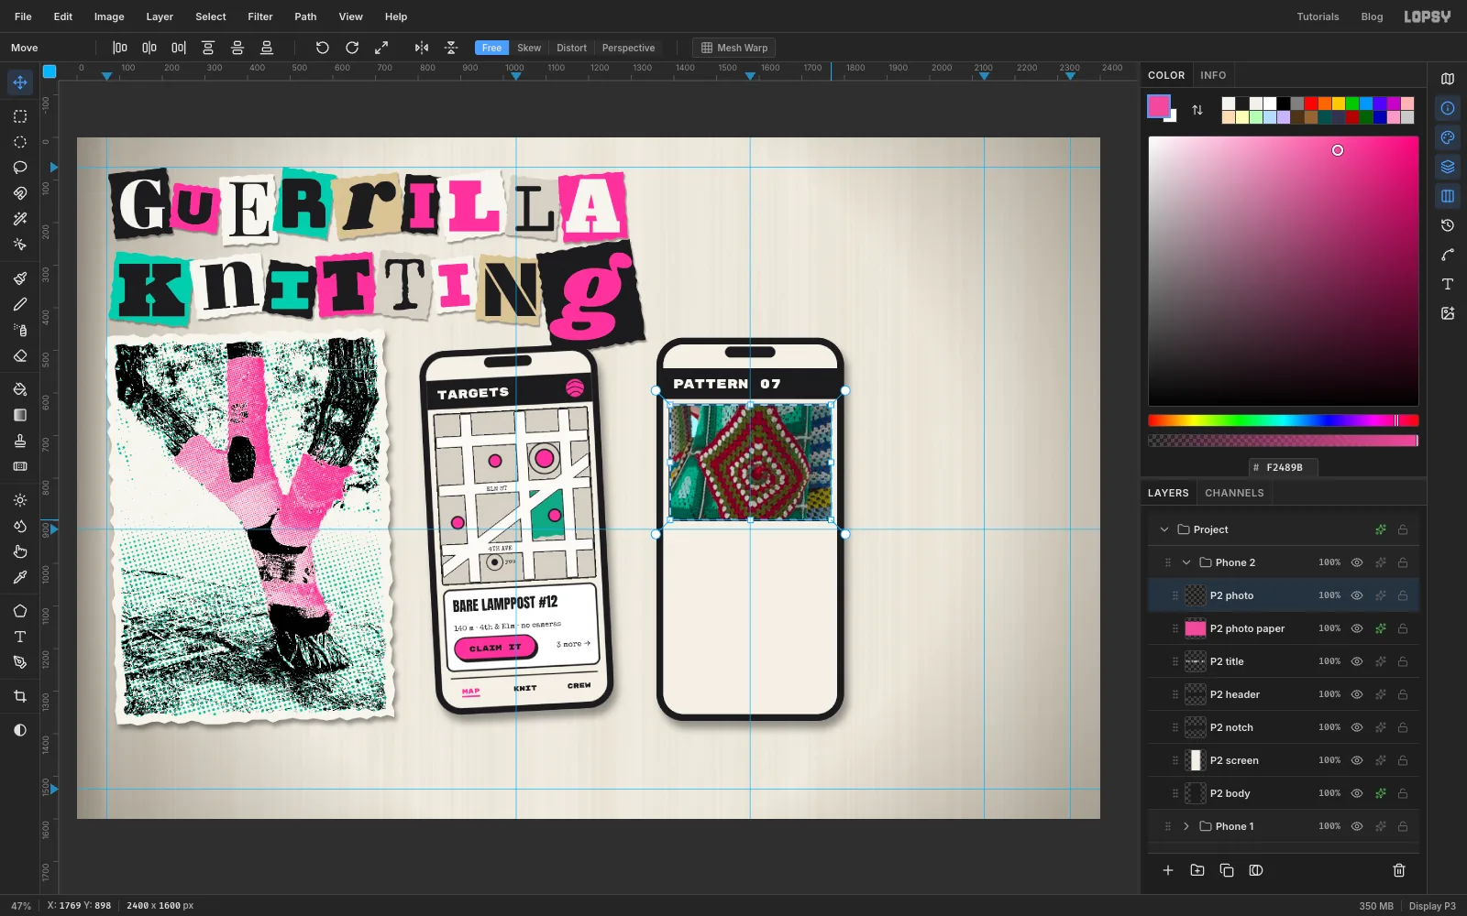Viewport: 1467px width, 916px height.
Task: Click the flip horizontal icon
Action: (x=422, y=48)
